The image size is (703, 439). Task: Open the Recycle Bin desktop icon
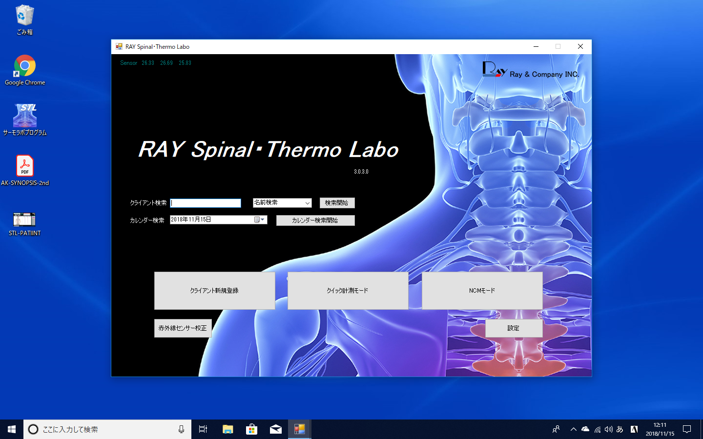pyautogui.click(x=24, y=20)
